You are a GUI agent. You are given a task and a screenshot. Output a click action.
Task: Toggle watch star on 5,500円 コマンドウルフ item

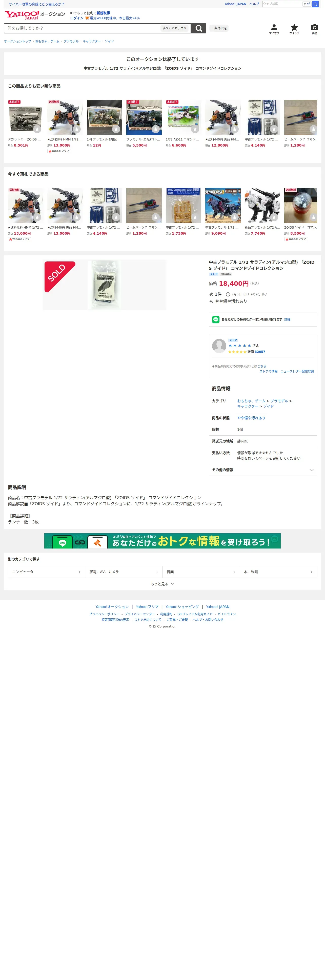(x=155, y=129)
